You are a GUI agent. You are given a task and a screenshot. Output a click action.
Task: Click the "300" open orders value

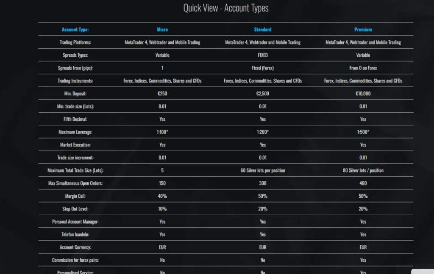point(263,183)
